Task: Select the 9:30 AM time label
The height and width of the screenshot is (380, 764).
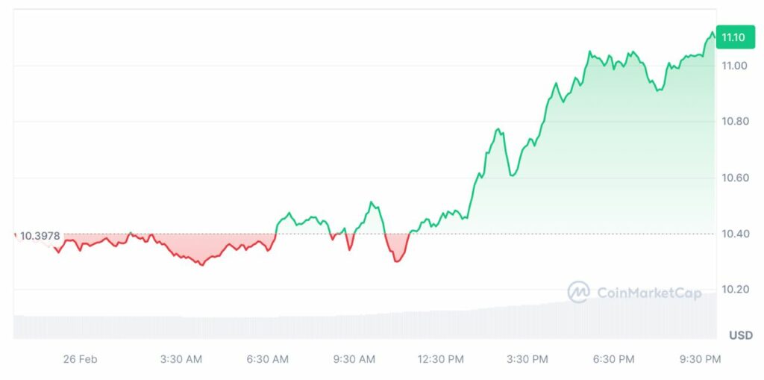Action: [x=354, y=360]
